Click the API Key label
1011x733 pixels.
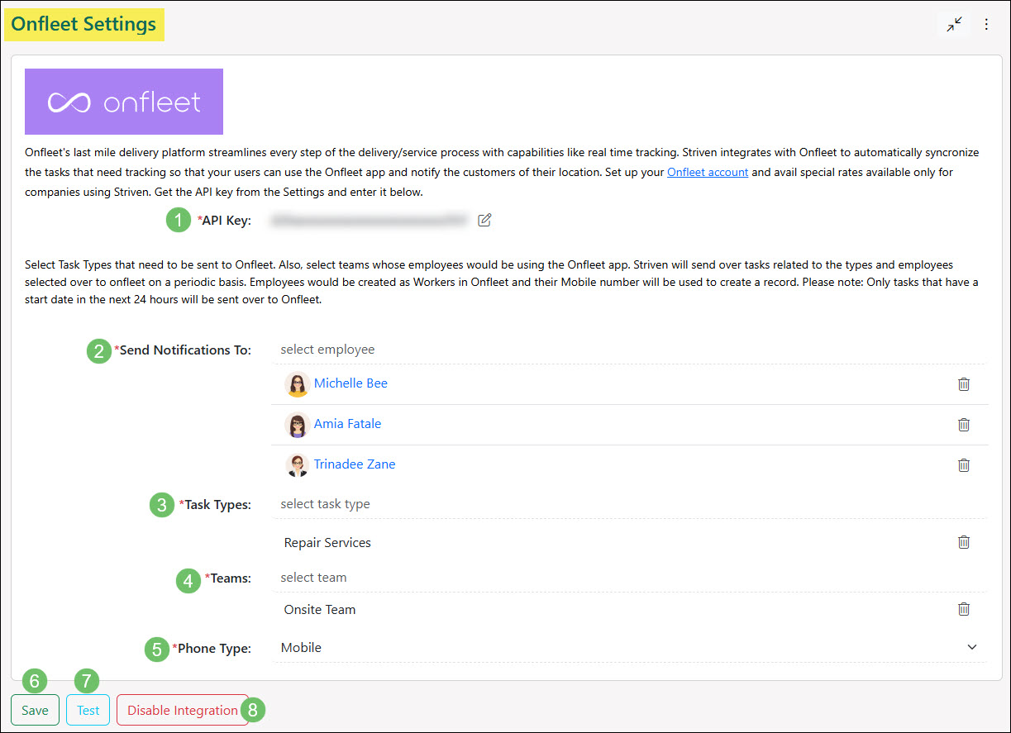pyautogui.click(x=224, y=221)
